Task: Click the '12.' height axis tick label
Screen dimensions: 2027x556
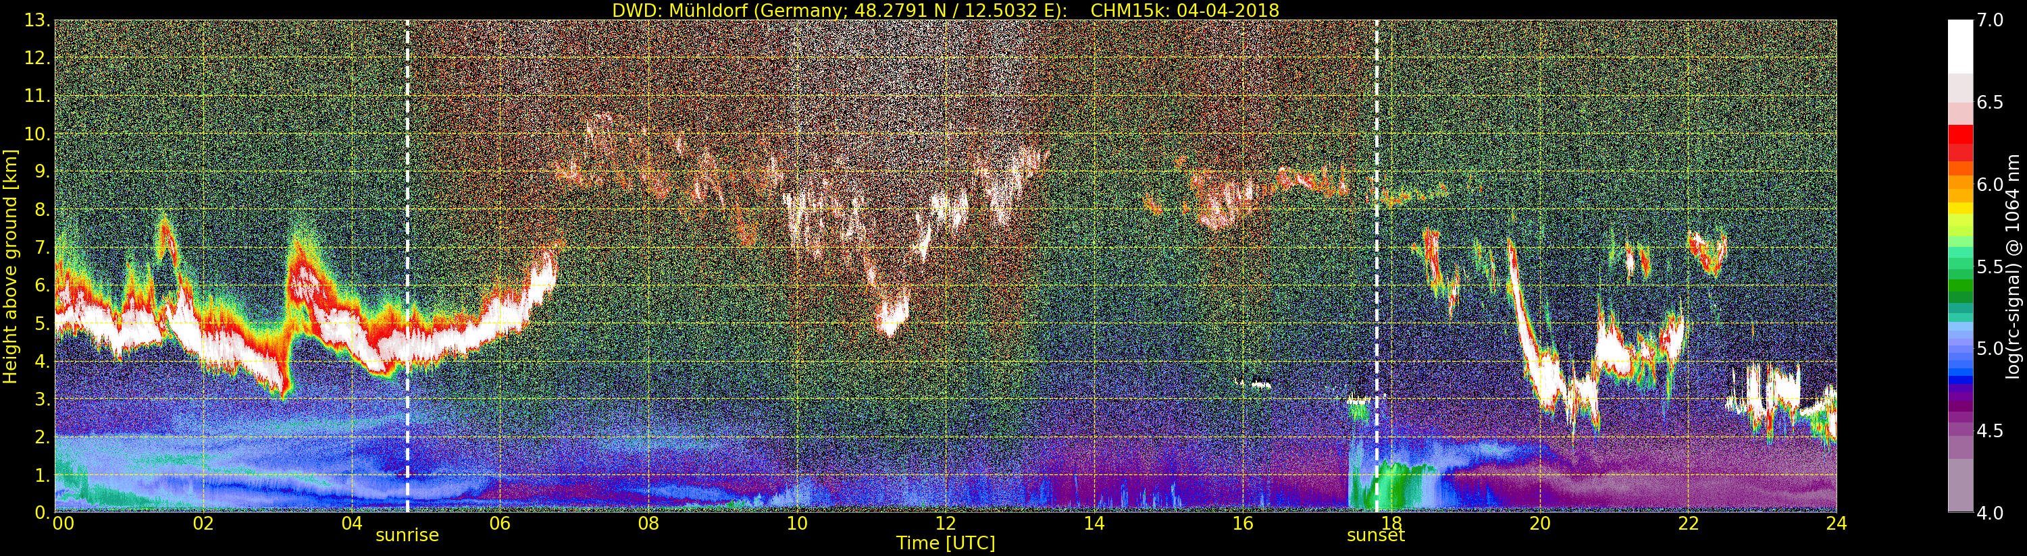Action: click(38, 58)
